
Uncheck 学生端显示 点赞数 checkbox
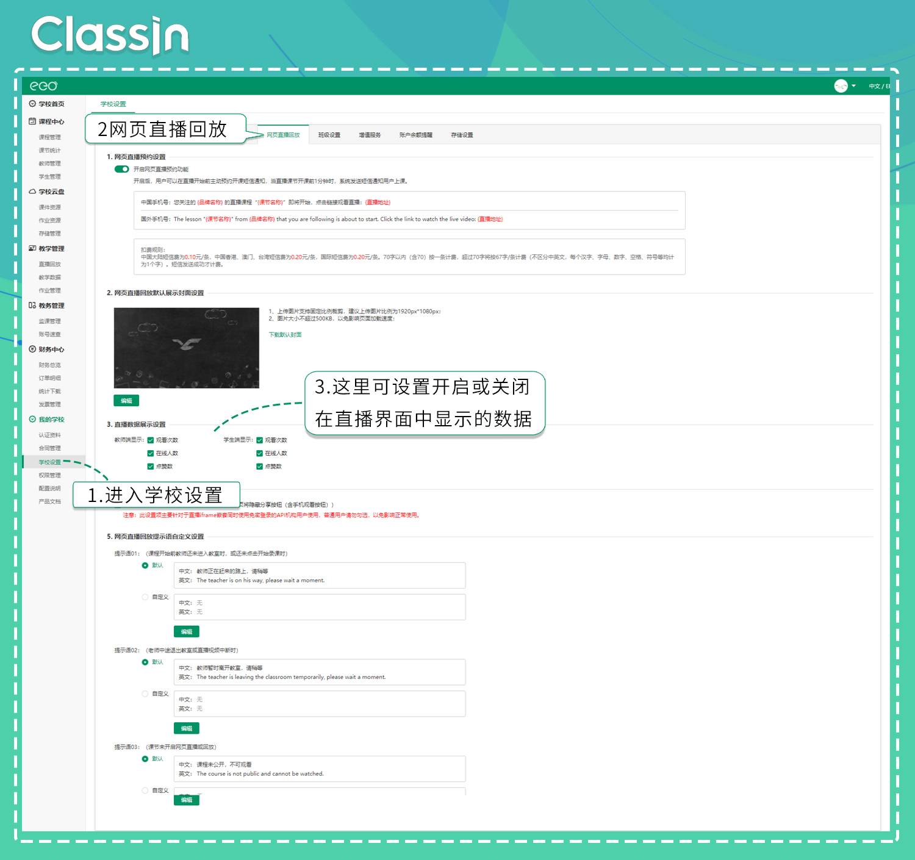pos(259,467)
